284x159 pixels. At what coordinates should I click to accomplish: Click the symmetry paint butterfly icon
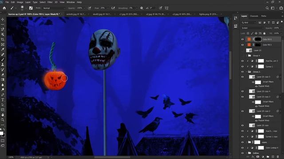click(166, 8)
